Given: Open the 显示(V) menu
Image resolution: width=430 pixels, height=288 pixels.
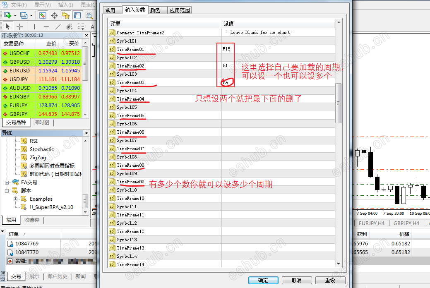Looking at the screenshot, I should 43,5.
